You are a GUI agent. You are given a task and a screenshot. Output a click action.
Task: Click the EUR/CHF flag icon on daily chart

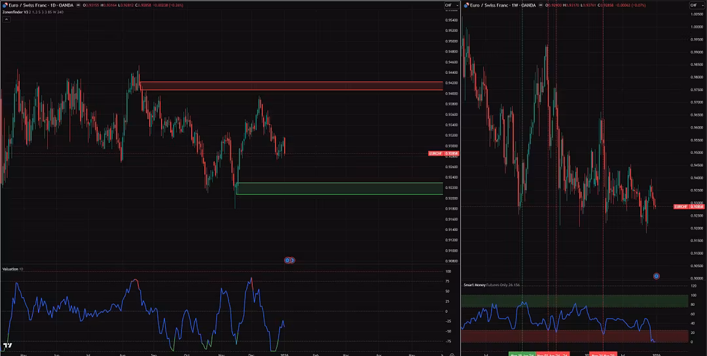[x=5, y=5]
